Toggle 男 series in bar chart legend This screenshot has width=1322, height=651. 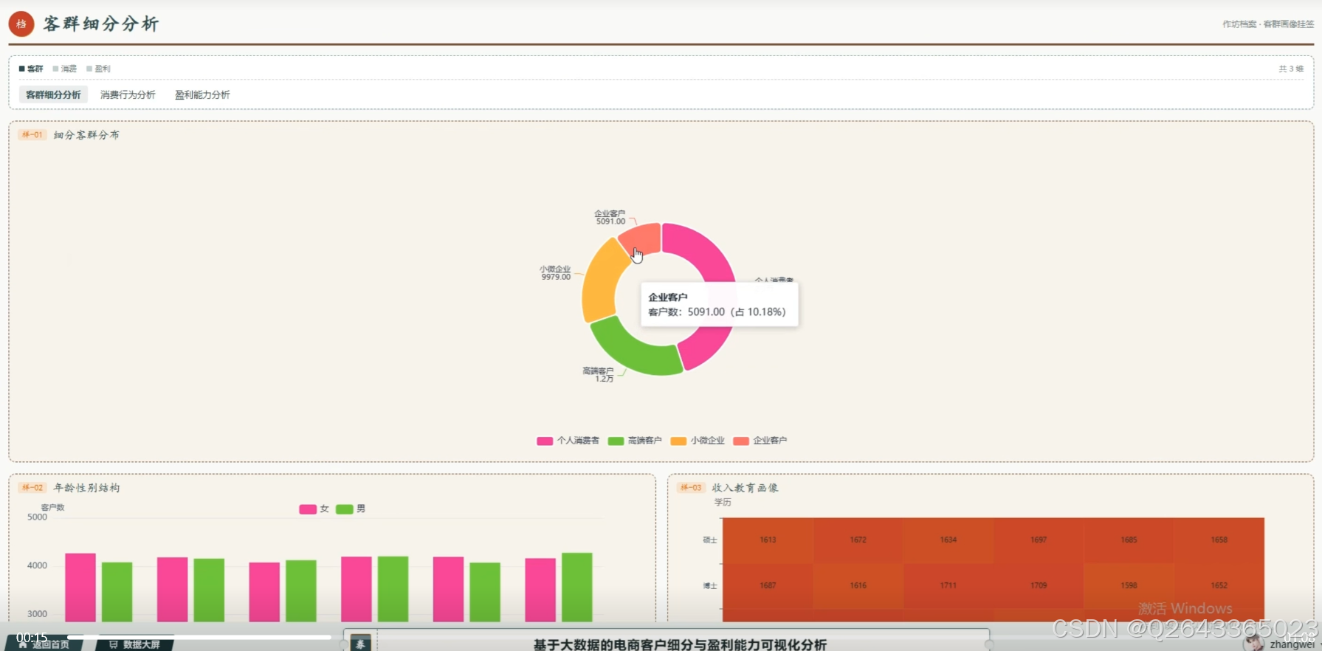(351, 509)
